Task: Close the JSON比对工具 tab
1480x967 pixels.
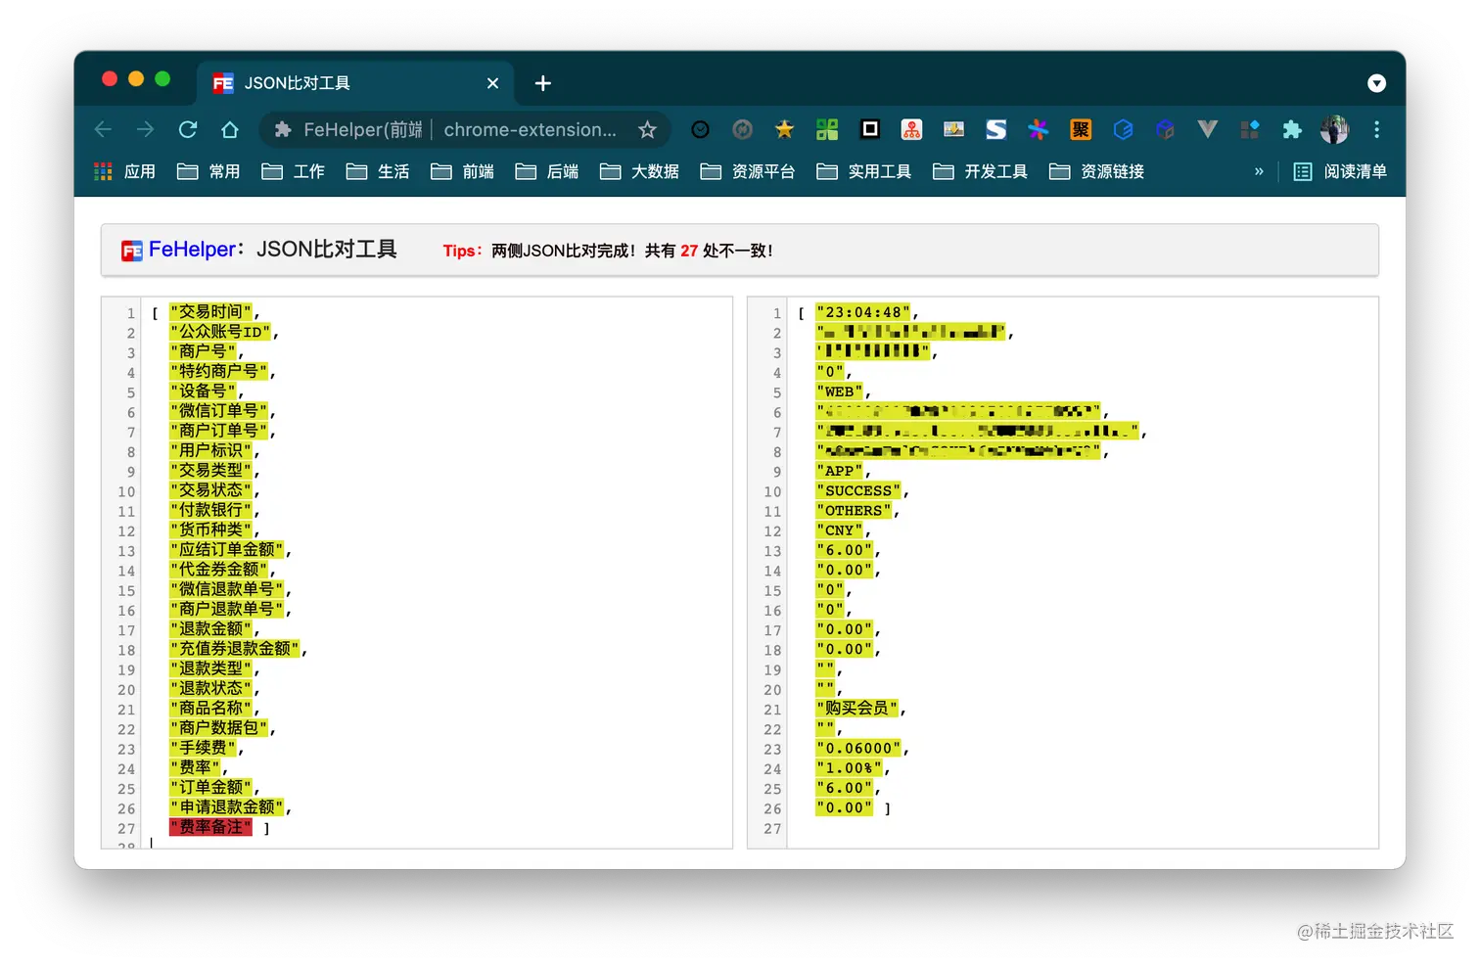Action: 493,83
